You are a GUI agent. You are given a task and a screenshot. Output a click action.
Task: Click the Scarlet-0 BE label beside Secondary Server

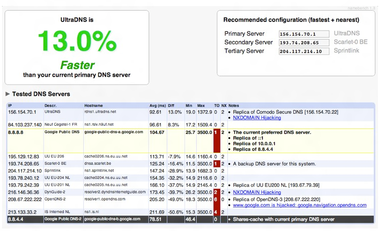point(350,42)
